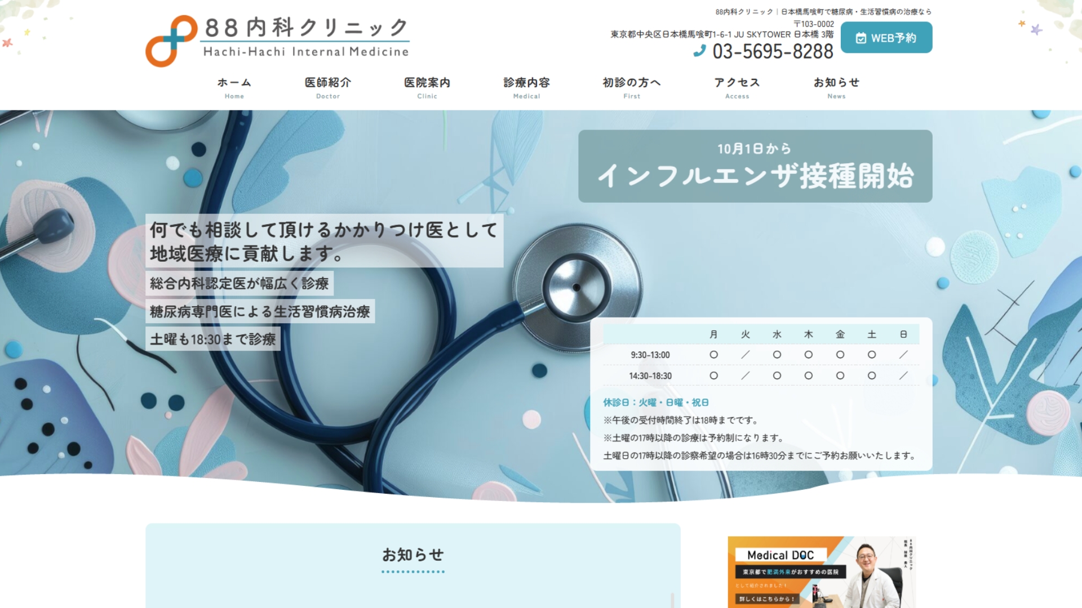Click the 88内科クリニック title text

point(306,27)
